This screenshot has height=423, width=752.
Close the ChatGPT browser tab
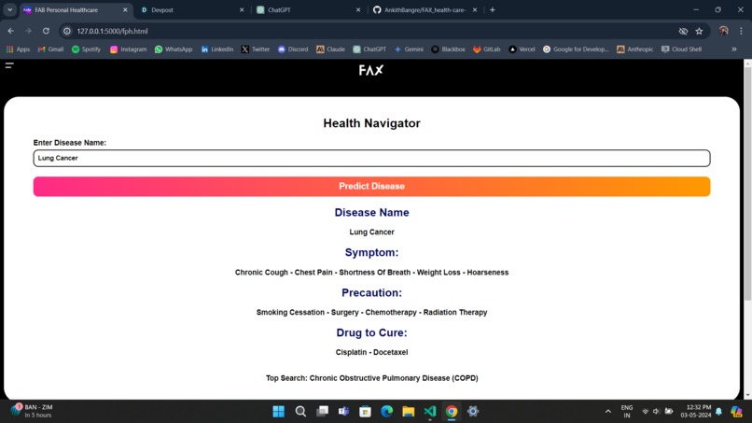[358, 9]
